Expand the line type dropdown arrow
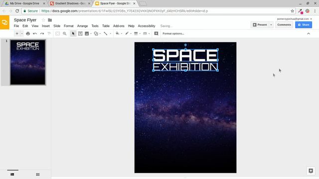 (x=111, y=34)
